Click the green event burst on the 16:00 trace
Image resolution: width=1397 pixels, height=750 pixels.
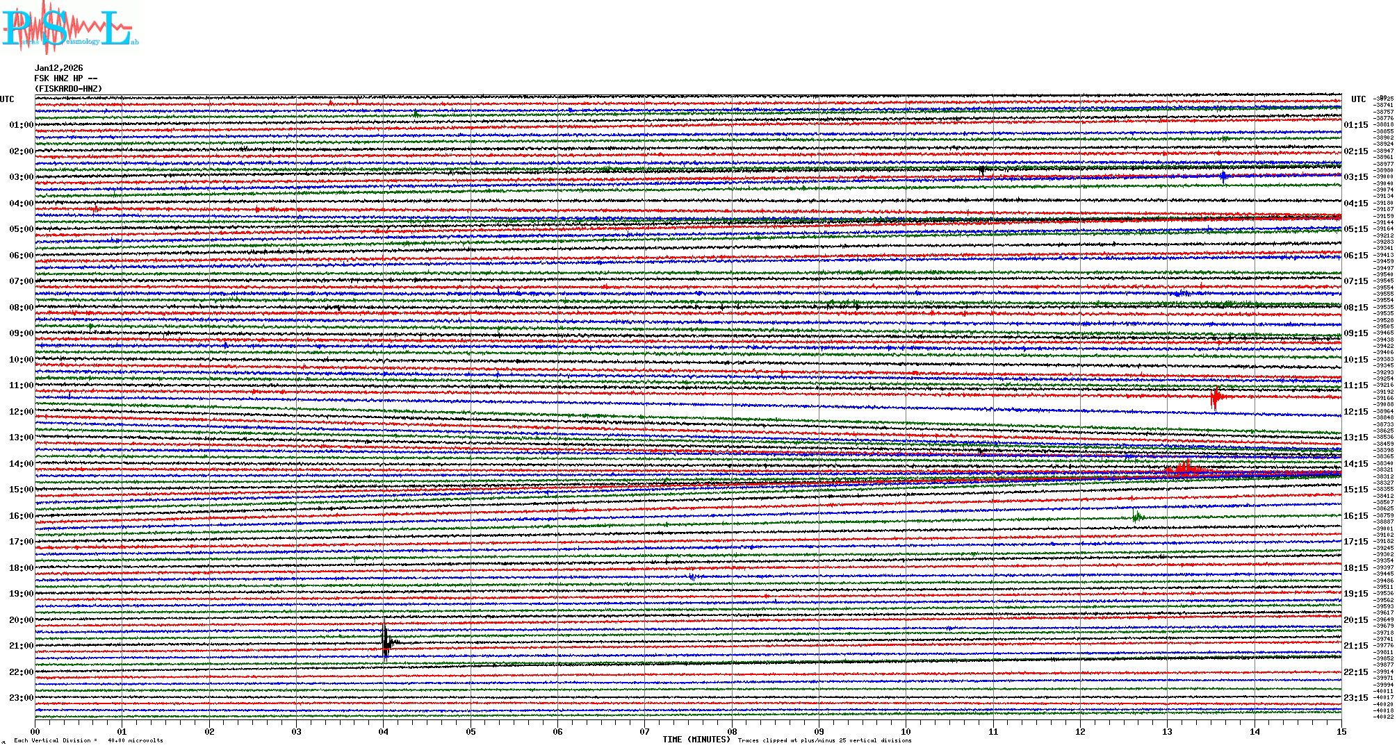point(1136,516)
